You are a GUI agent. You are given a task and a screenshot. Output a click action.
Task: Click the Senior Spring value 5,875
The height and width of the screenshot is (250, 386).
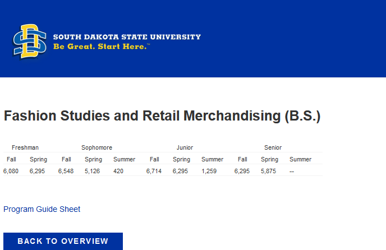269,171
